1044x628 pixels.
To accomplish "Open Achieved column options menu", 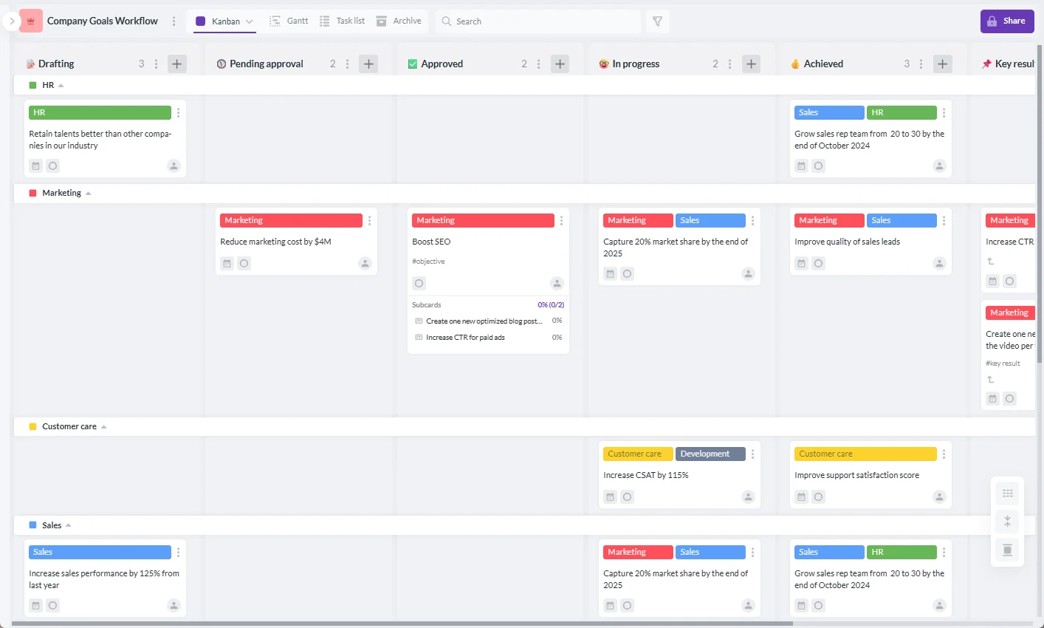I will 921,64.
